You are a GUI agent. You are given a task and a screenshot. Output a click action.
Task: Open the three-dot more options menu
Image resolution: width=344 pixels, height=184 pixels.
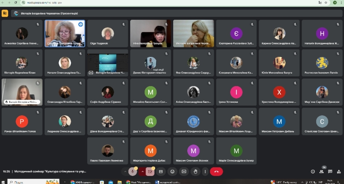(205, 172)
